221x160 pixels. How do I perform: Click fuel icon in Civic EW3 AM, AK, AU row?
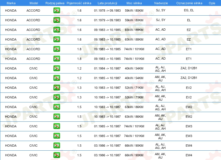click(x=57, y=136)
